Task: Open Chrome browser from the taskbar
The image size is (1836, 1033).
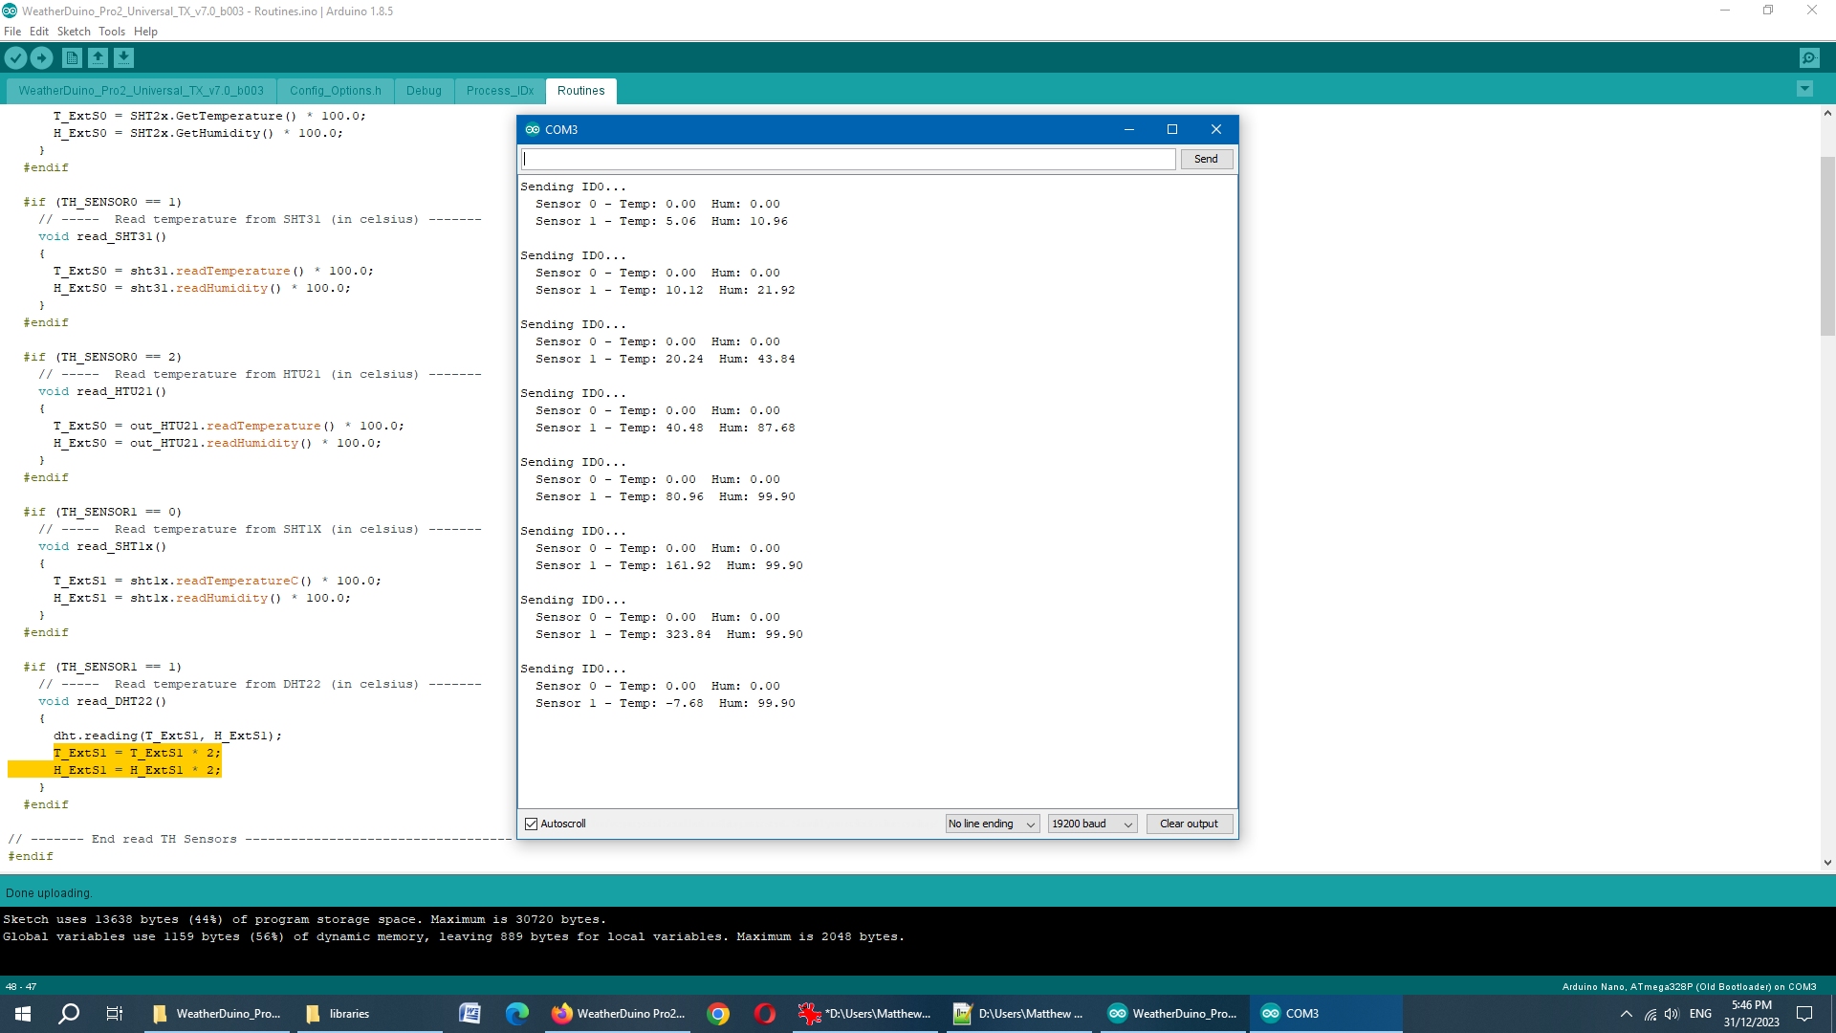Action: coord(718,1014)
